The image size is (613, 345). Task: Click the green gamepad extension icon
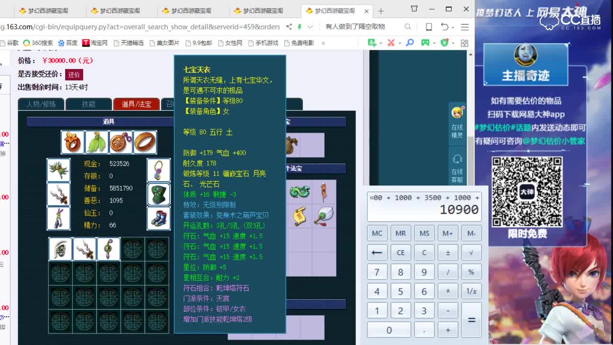coord(425,43)
